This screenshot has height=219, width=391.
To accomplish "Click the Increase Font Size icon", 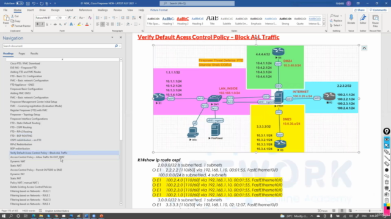I will [70, 18].
